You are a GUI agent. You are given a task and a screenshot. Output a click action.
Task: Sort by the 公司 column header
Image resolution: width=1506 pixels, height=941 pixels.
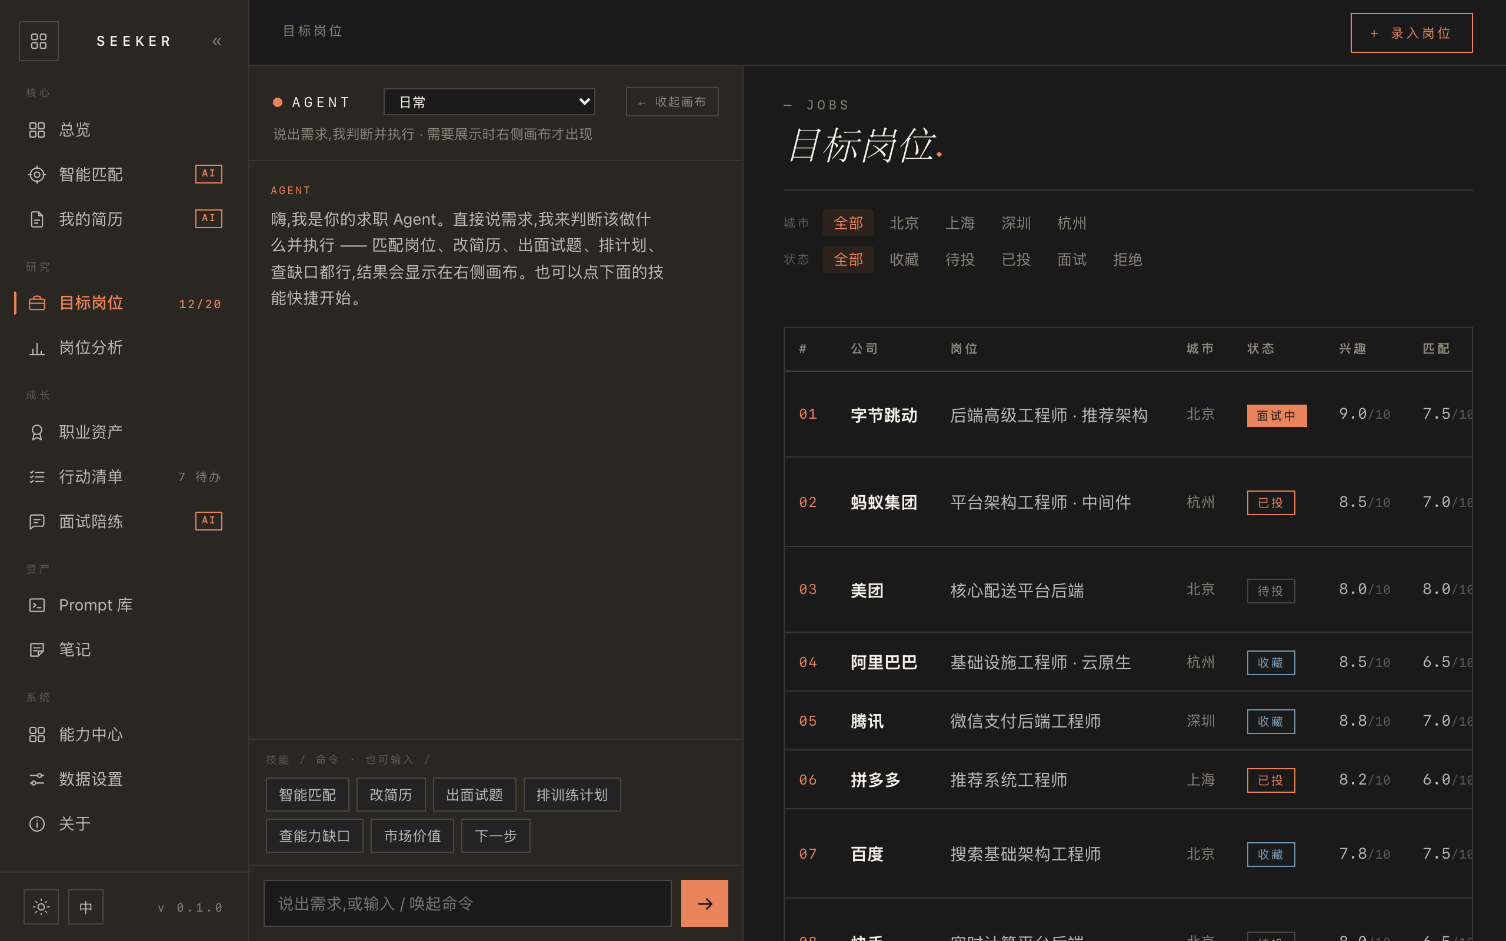click(864, 349)
